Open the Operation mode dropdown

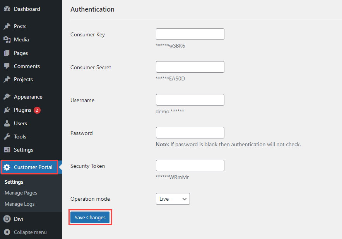173,199
